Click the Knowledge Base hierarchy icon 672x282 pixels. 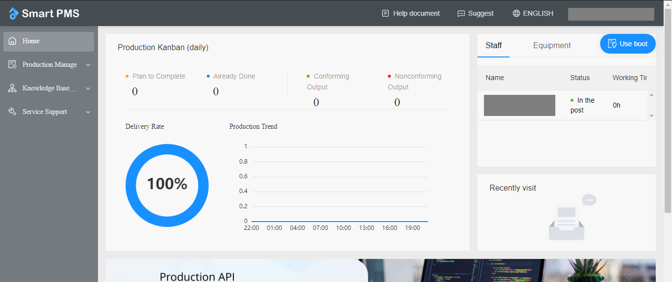(12, 88)
